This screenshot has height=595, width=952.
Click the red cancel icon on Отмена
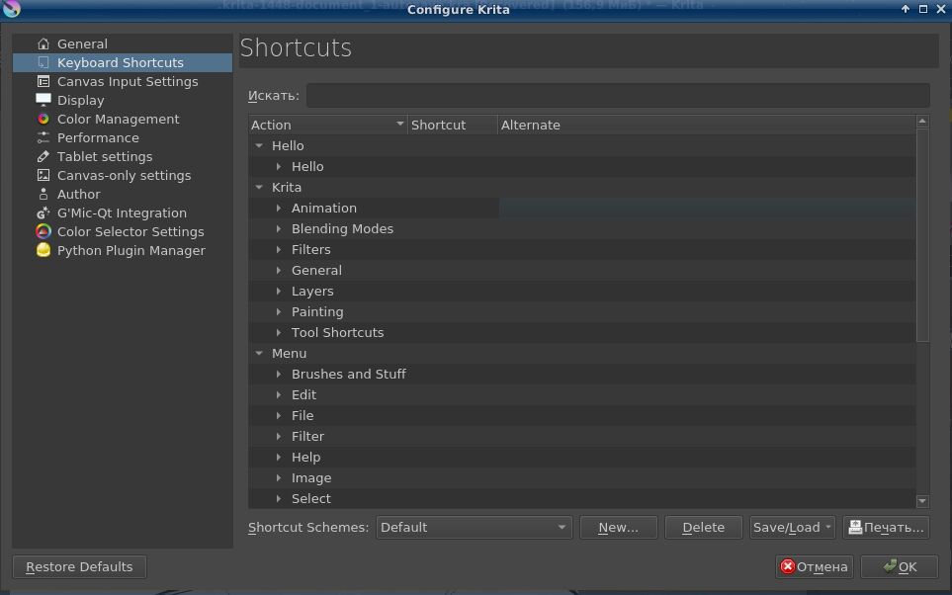pyautogui.click(x=788, y=566)
